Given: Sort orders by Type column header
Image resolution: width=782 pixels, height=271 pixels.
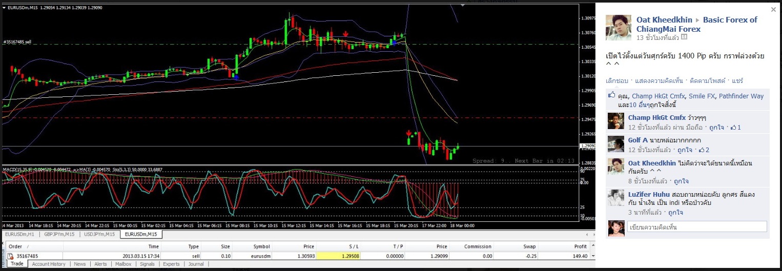Looking at the screenshot, I should [x=181, y=246].
